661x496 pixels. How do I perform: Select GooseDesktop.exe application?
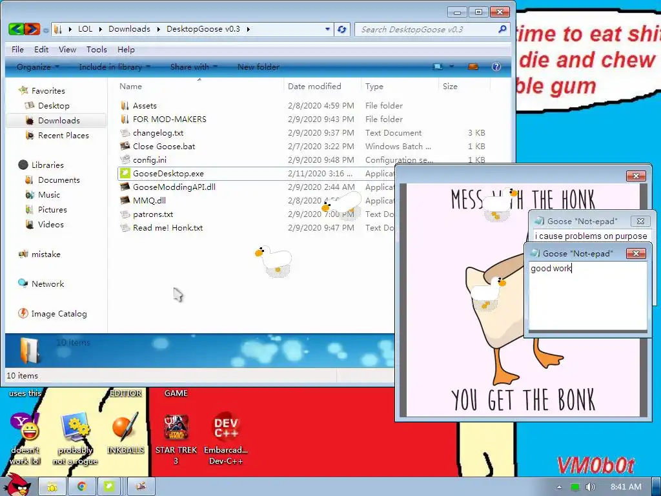tap(168, 173)
